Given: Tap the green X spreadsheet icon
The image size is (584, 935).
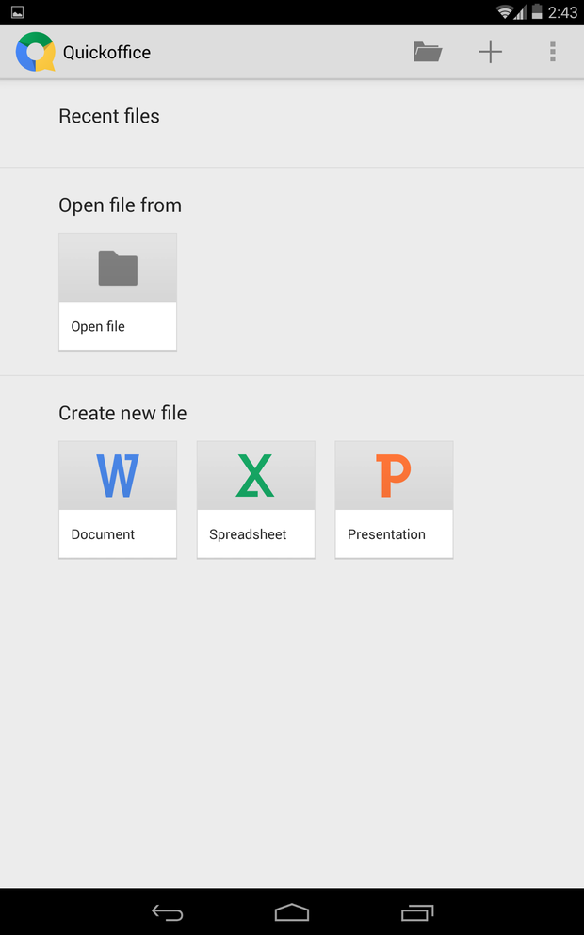Looking at the screenshot, I should 255,476.
